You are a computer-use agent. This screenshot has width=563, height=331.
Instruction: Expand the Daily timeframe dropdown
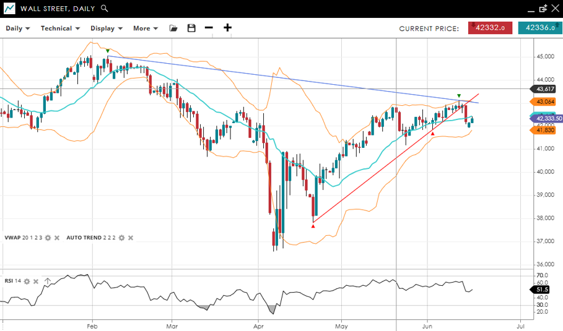pyautogui.click(x=18, y=28)
